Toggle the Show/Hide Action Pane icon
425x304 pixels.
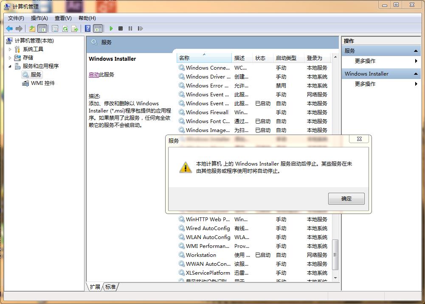pyautogui.click(x=98, y=28)
